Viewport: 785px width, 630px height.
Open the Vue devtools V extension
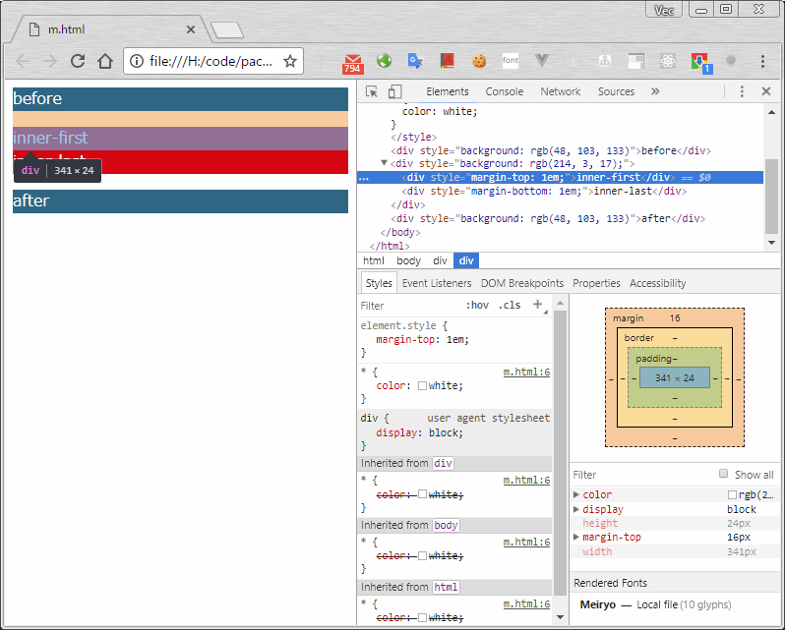(x=542, y=61)
